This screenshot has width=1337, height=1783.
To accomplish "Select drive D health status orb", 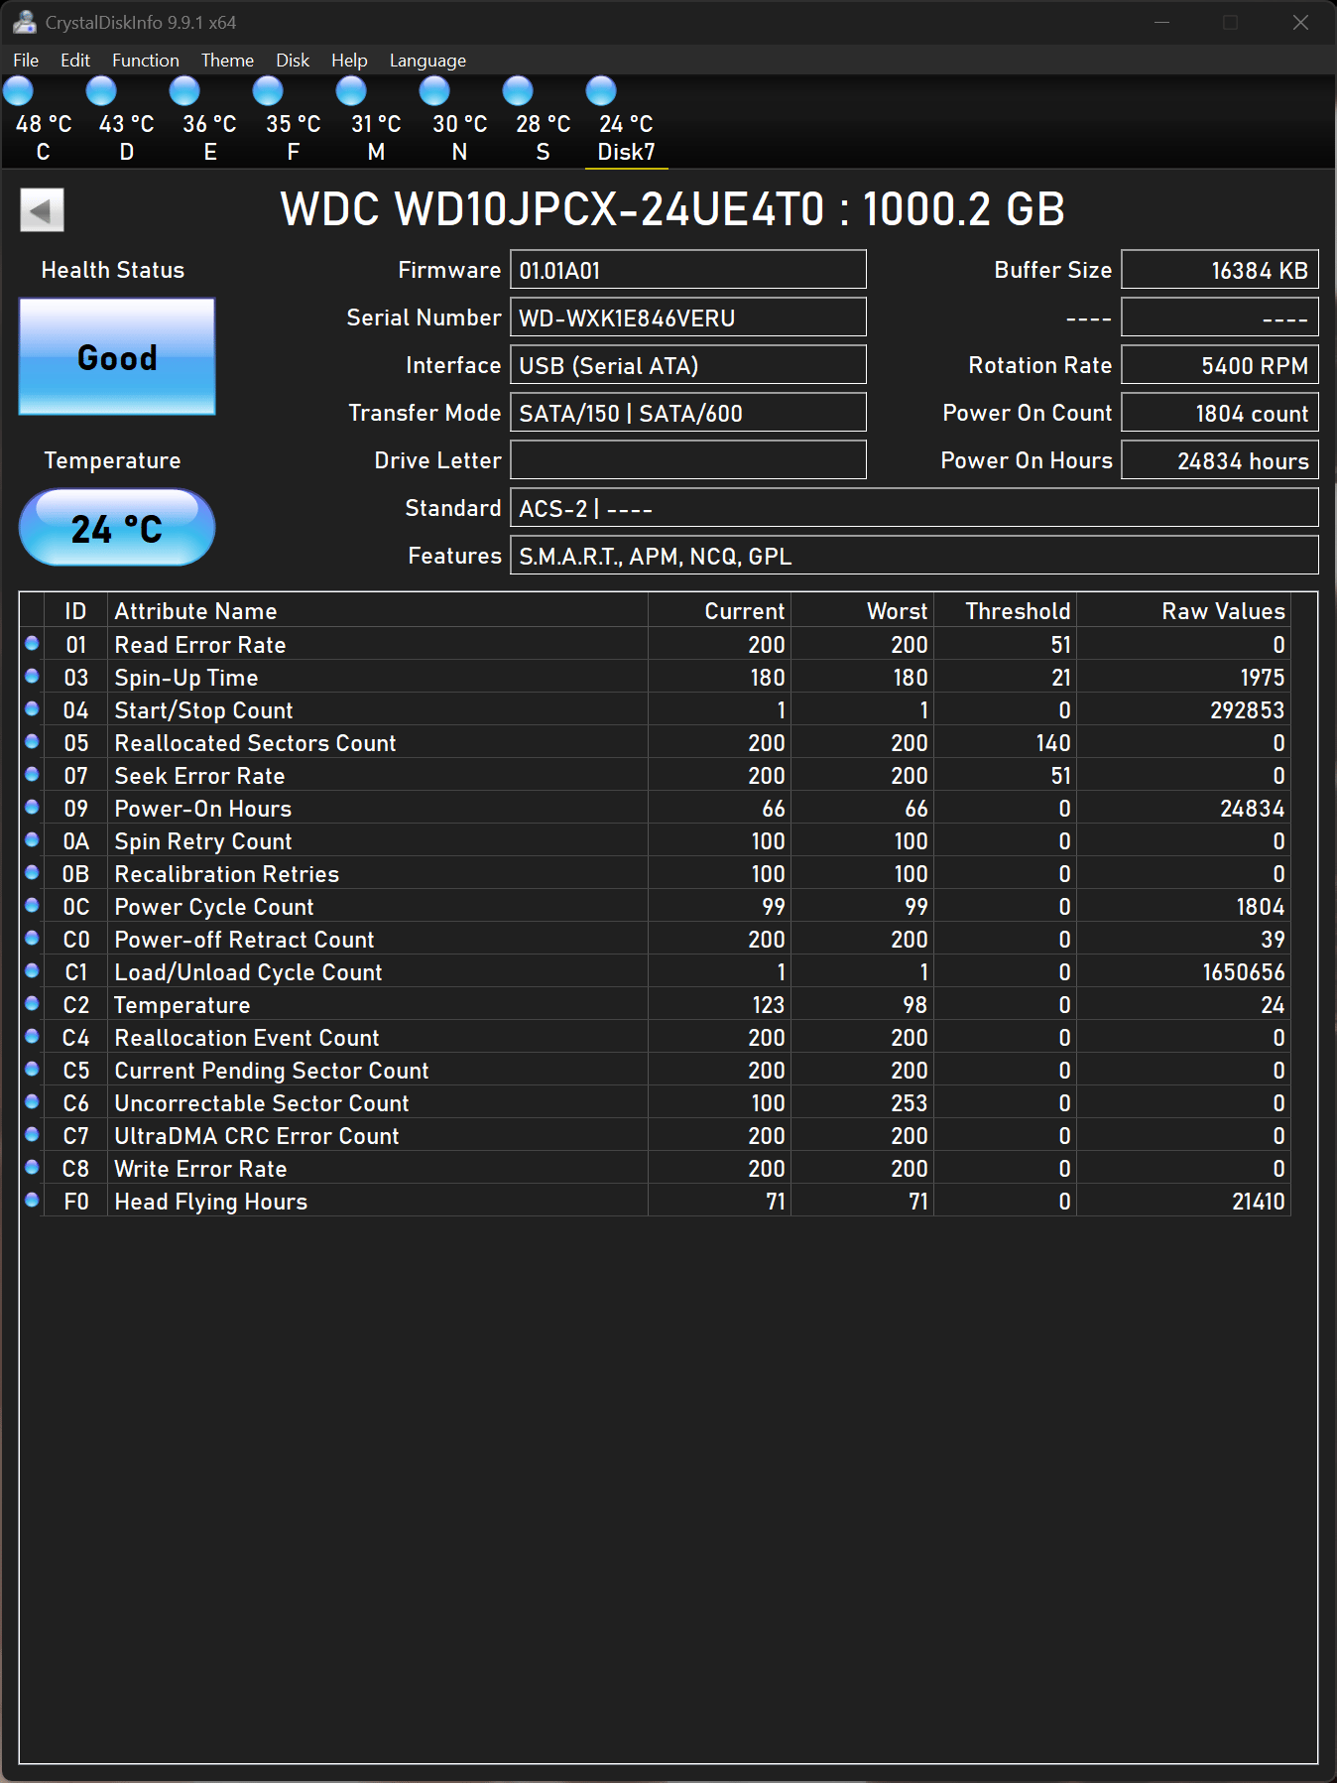I will pos(101,91).
